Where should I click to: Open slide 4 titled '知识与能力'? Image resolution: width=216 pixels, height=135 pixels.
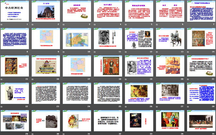click(x=108, y=12)
